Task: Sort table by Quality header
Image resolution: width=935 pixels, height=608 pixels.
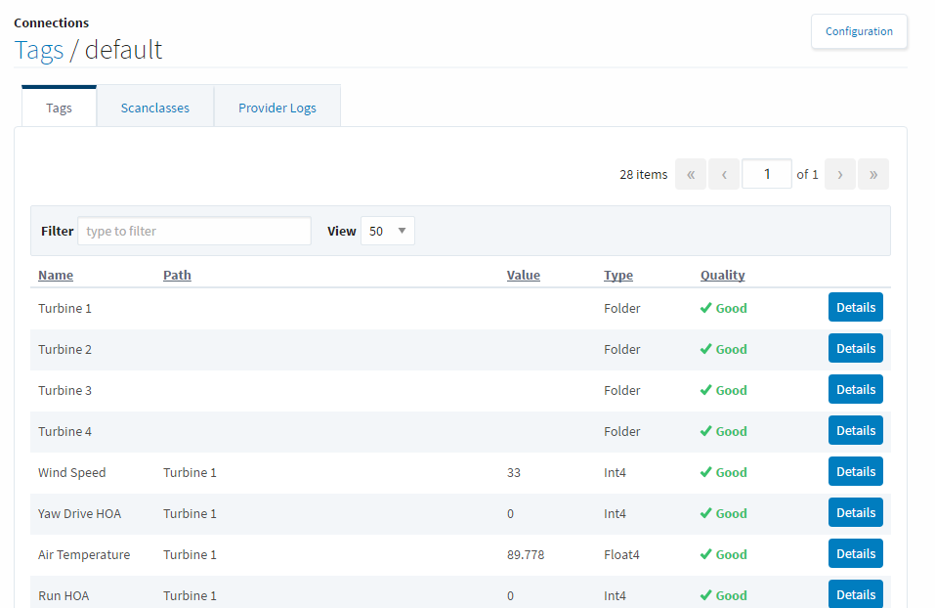Action: coord(722,275)
